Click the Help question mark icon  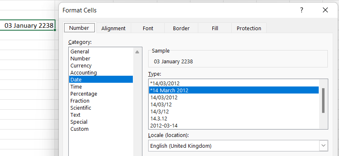click(x=302, y=10)
